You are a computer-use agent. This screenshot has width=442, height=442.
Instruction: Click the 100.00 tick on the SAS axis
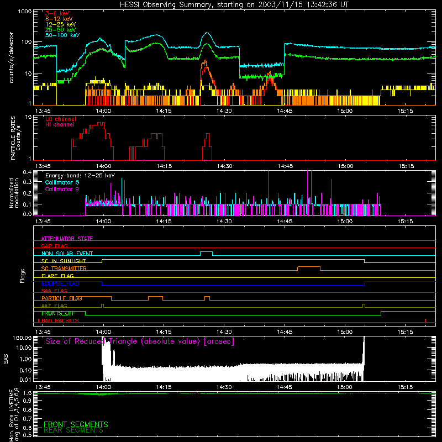(x=22, y=338)
